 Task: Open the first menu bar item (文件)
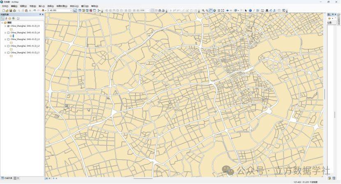point(5,6)
